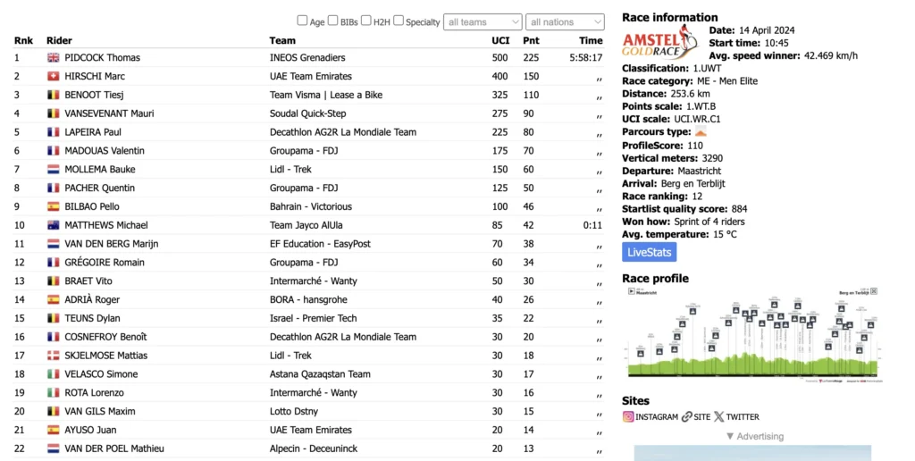
Task: Click the X Twitter logo icon
Action: (x=719, y=416)
